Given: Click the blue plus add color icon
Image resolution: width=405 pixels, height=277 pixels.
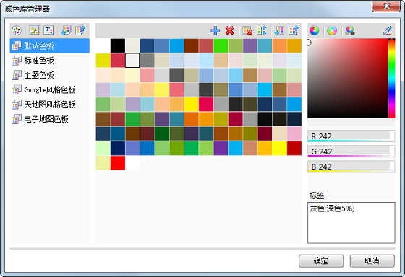Looking at the screenshot, I should (x=215, y=31).
